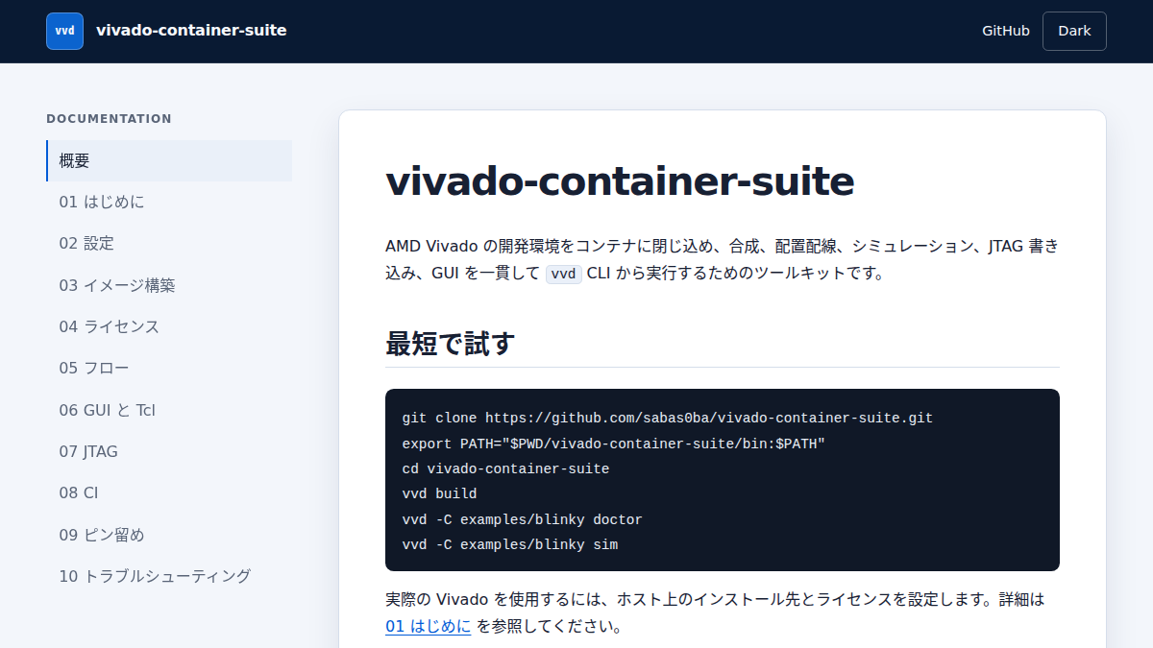Select the 概要 sidebar item
1153x648 pixels.
pyautogui.click(x=169, y=160)
